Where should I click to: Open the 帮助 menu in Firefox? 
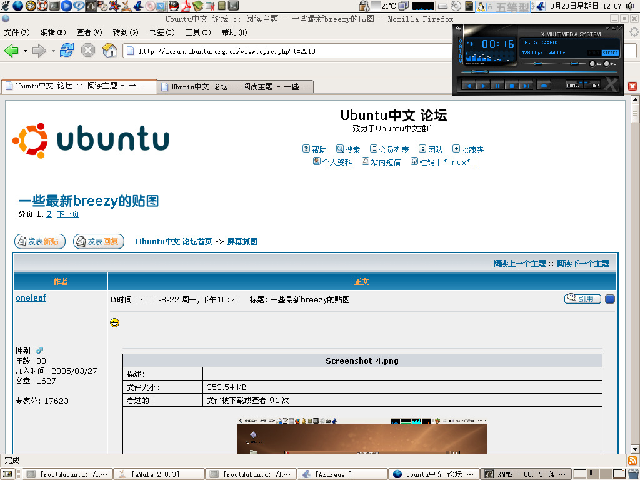[x=234, y=32]
